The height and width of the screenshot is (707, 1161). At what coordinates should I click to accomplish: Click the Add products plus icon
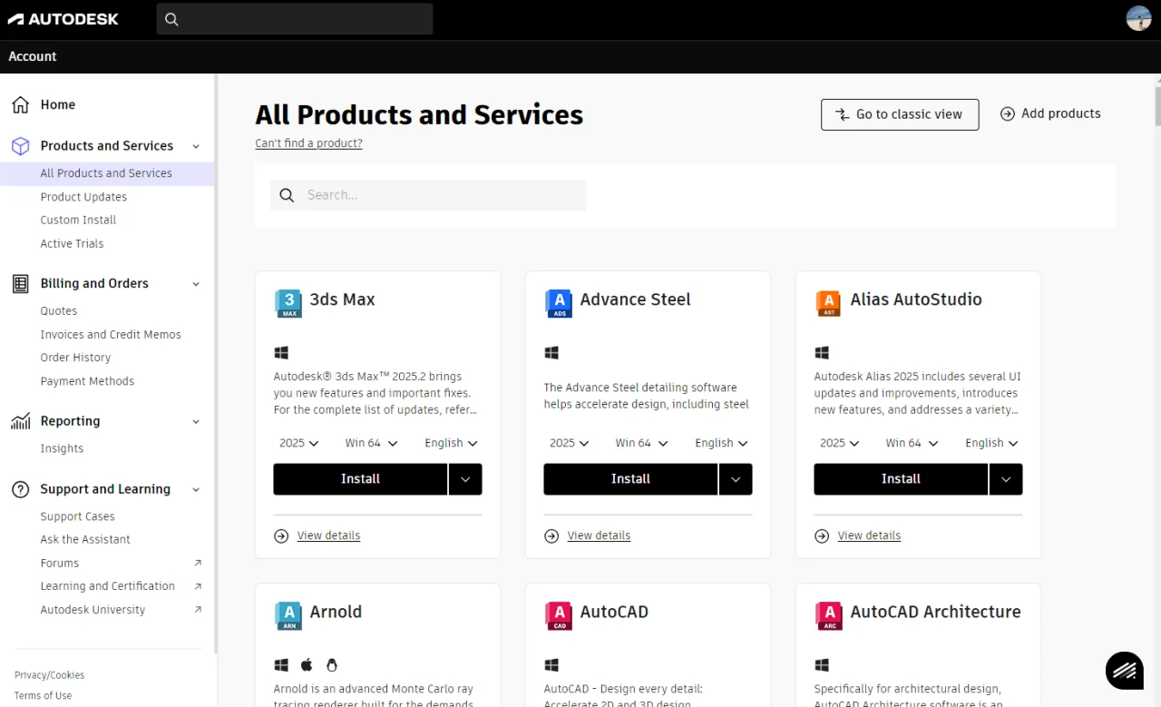tap(1007, 113)
